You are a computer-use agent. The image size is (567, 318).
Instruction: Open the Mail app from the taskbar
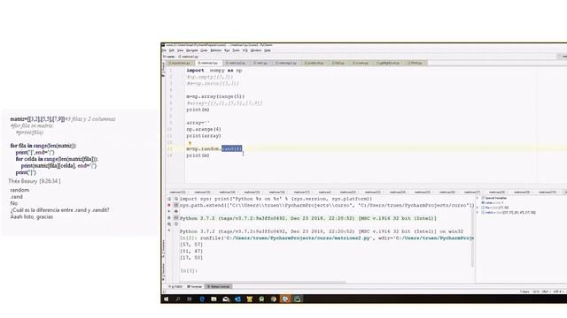click(x=226, y=299)
